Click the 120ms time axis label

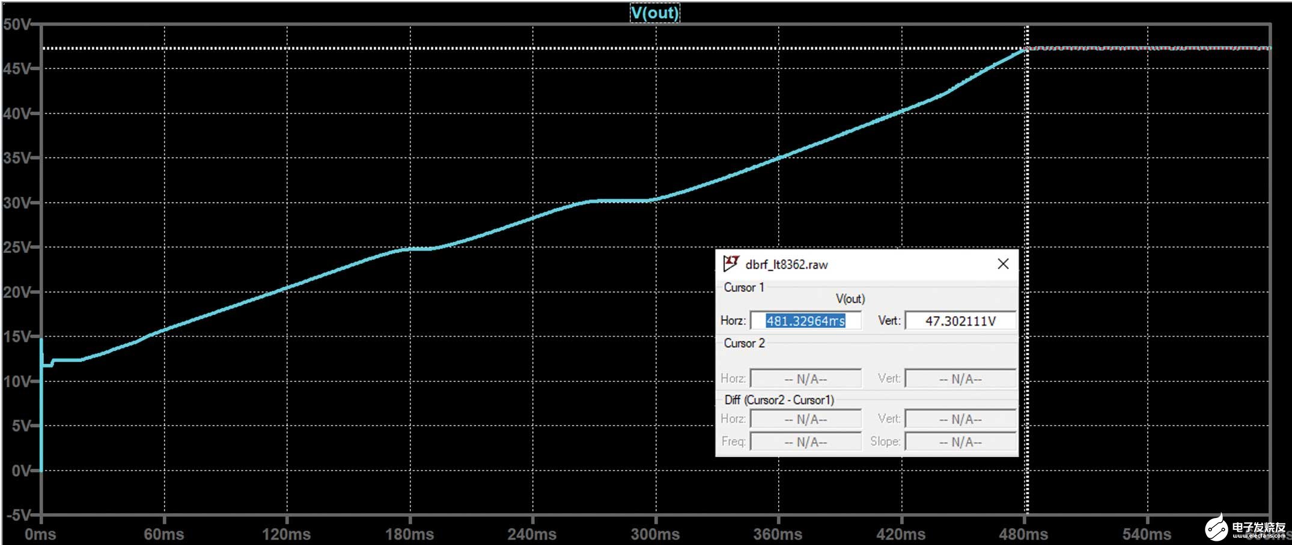(x=286, y=534)
